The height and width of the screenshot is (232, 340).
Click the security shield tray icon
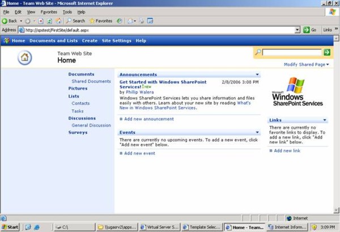[314, 227]
